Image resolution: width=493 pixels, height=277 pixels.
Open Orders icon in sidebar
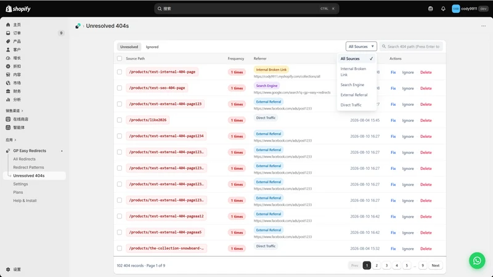tap(8, 33)
